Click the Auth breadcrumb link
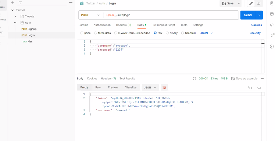The width and height of the screenshot is (275, 141). point(102,3)
